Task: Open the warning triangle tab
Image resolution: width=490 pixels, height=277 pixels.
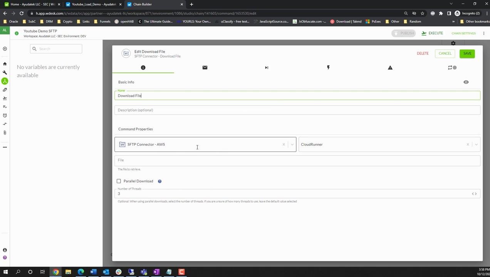Action: tap(390, 68)
